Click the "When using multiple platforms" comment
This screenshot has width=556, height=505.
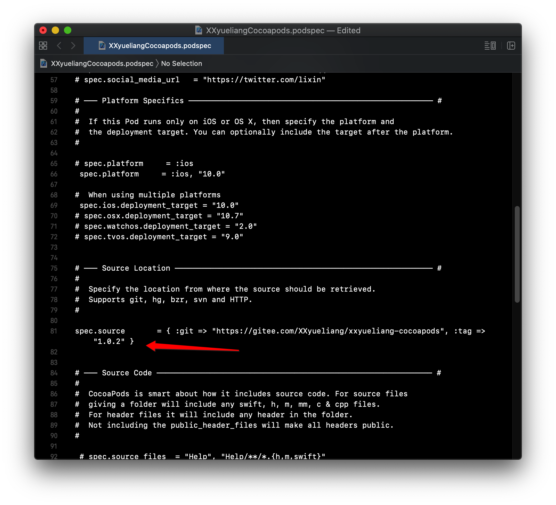point(148,195)
